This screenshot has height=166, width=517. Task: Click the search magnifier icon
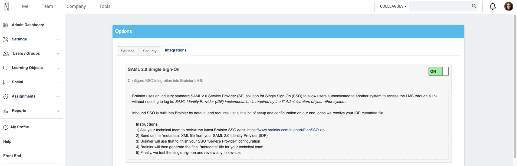(474, 6)
